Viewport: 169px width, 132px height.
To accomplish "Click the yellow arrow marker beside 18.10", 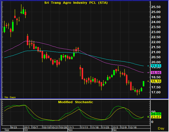I will tap(148, 81).
